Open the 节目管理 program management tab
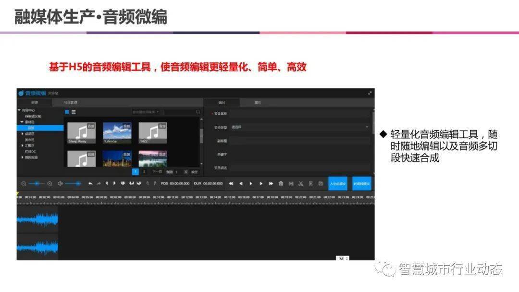 click(x=71, y=102)
